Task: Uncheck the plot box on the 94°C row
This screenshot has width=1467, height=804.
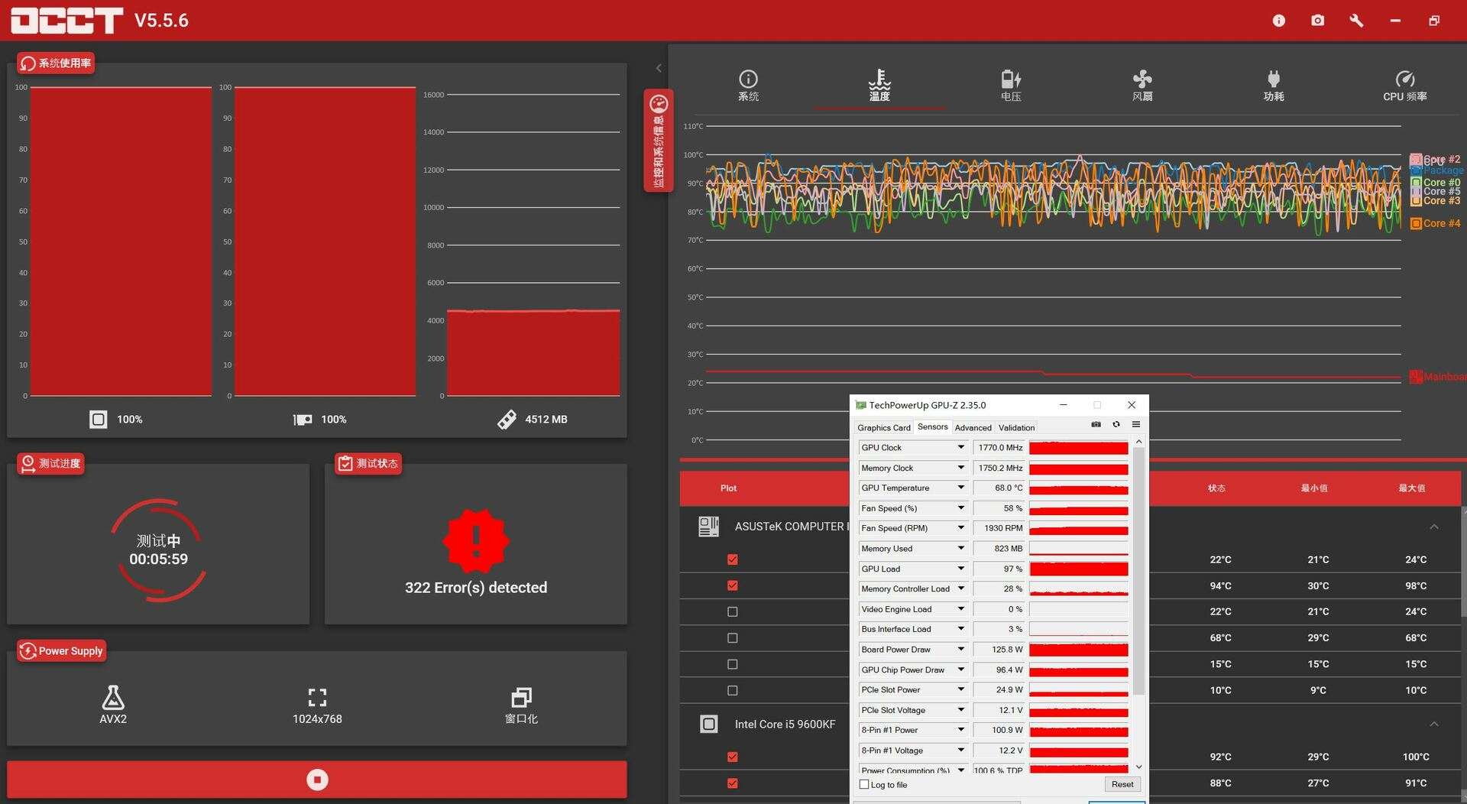Action: [x=733, y=585]
